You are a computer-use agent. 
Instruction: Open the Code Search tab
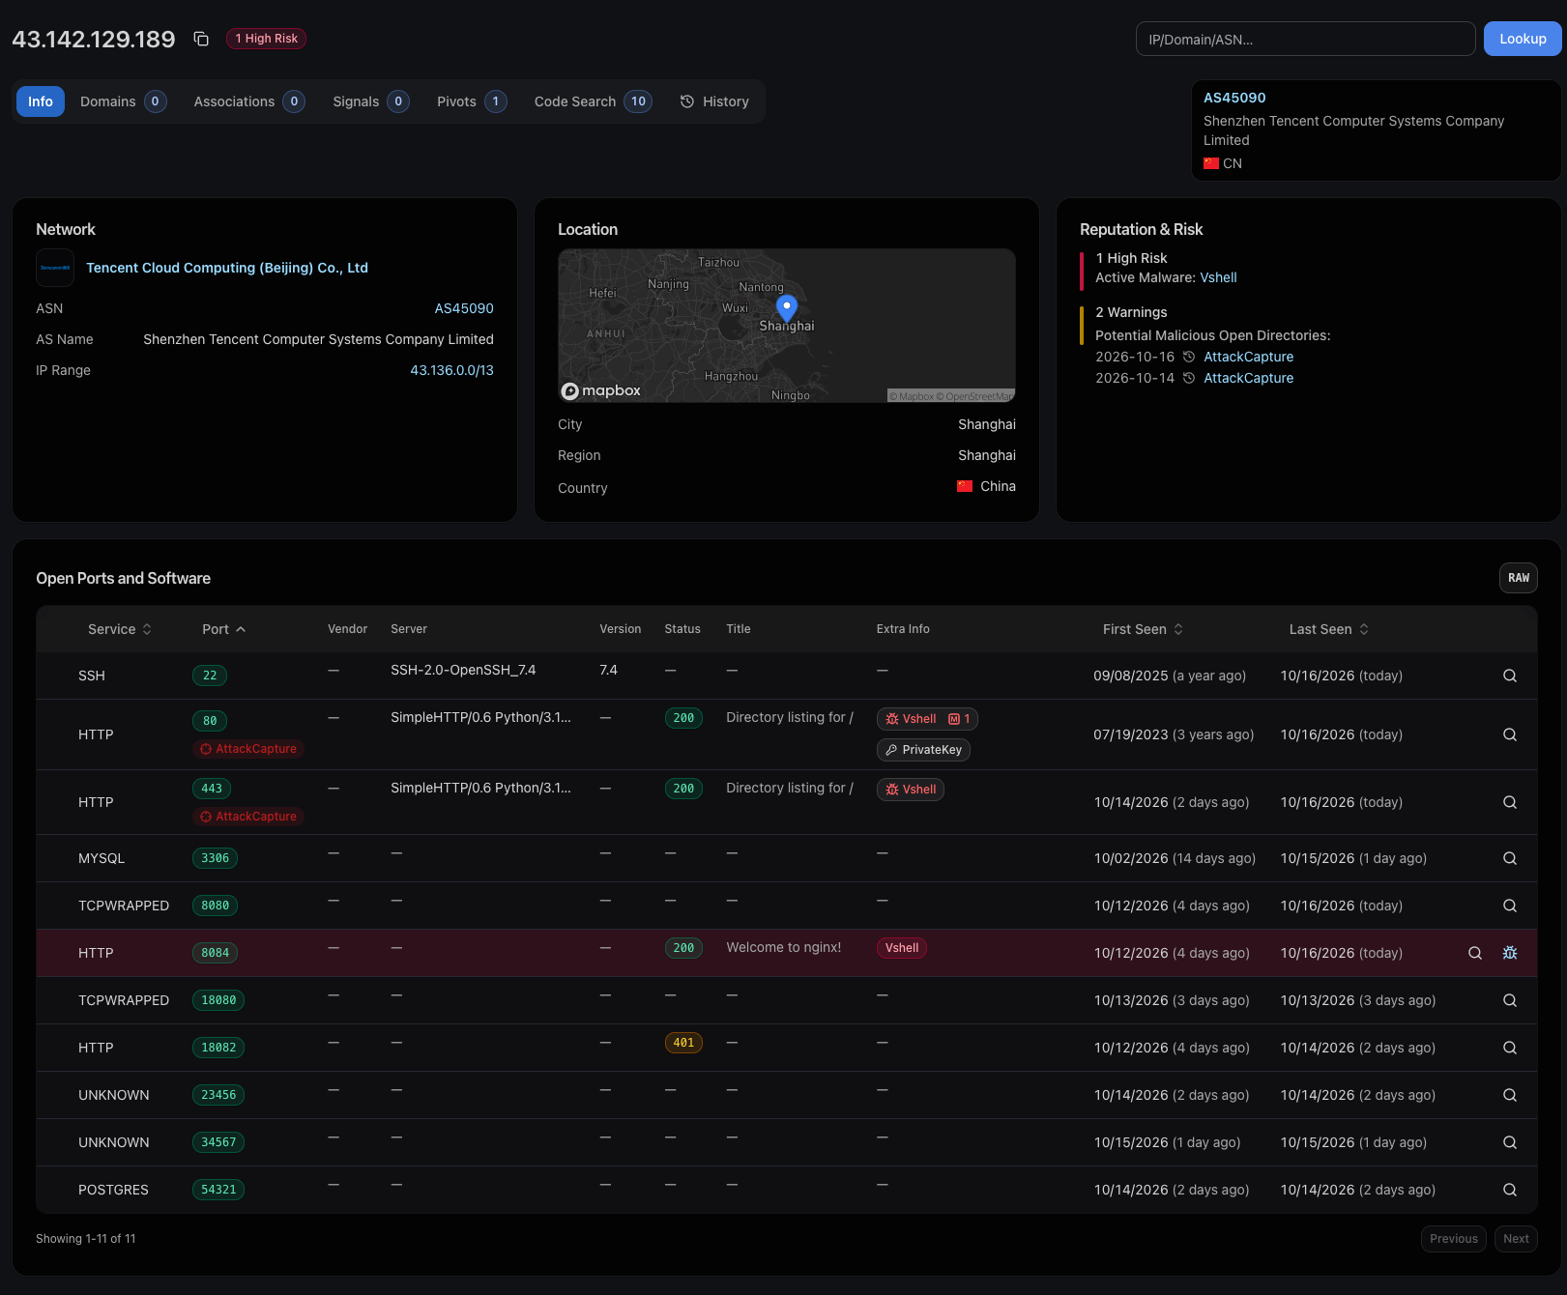point(593,101)
